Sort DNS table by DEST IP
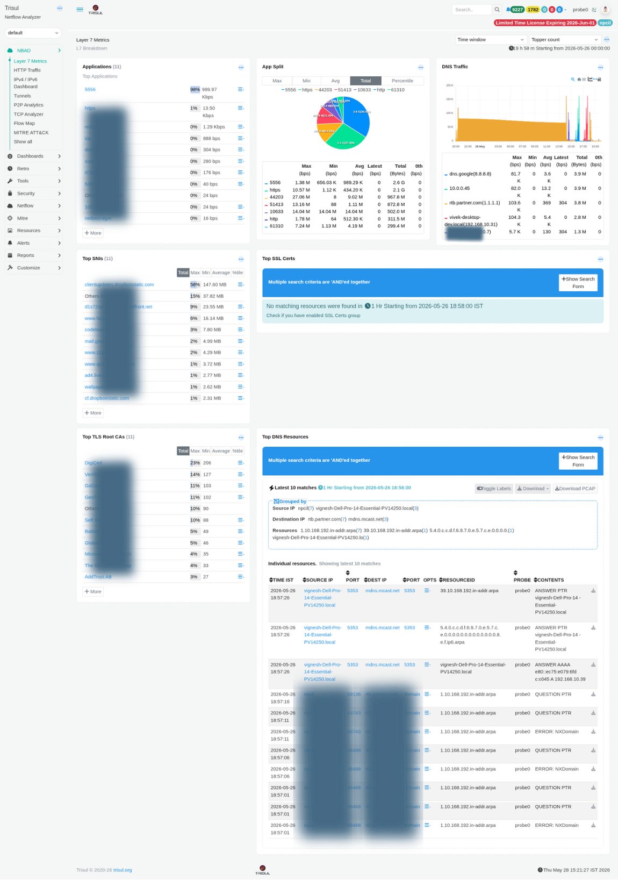 (x=375, y=580)
